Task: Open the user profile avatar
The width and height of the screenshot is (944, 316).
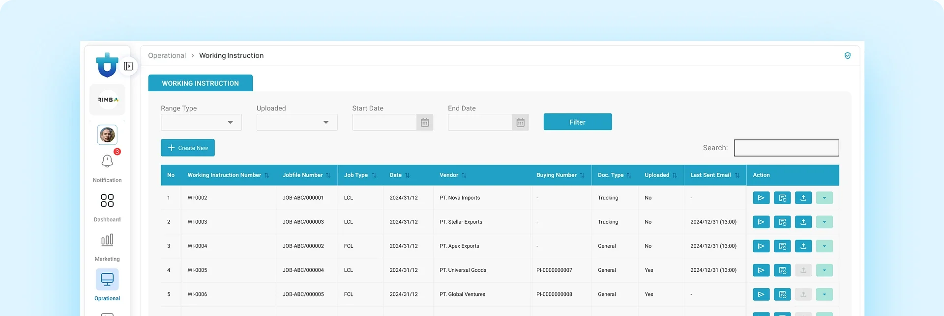Action: pyautogui.click(x=107, y=134)
